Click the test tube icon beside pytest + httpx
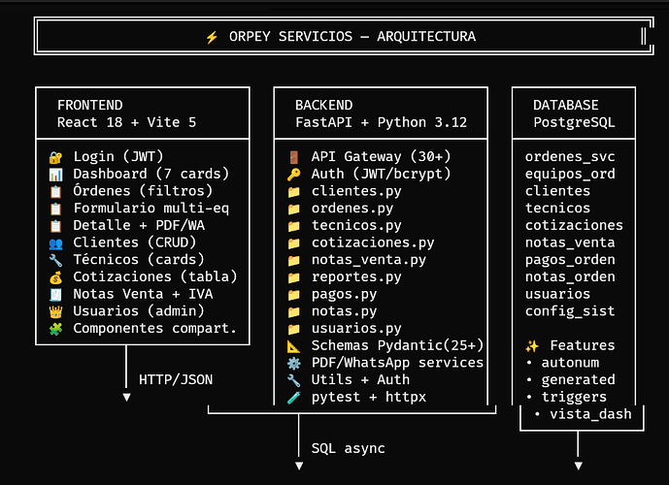669x485 pixels. pos(293,398)
